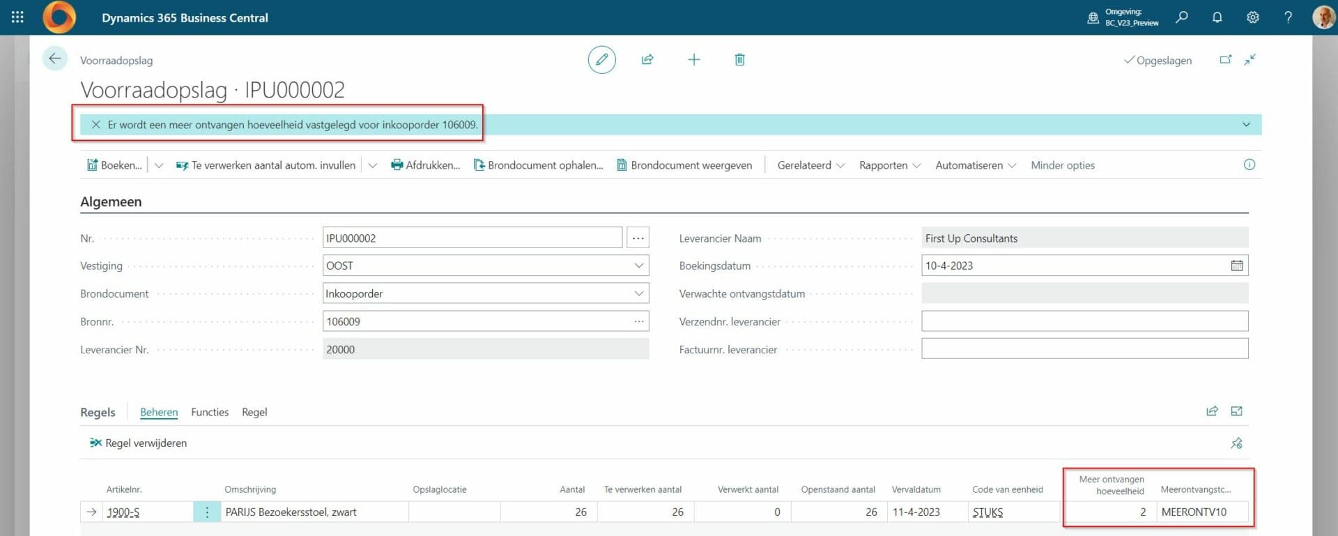Open the settings gear icon

click(x=1253, y=17)
